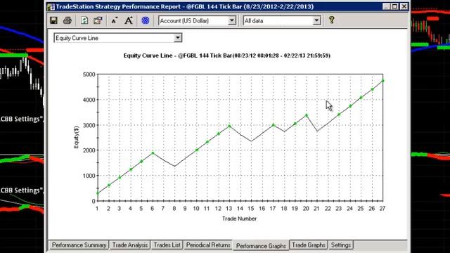
Task: Decrease font size with small A icon
Action: 115,20
